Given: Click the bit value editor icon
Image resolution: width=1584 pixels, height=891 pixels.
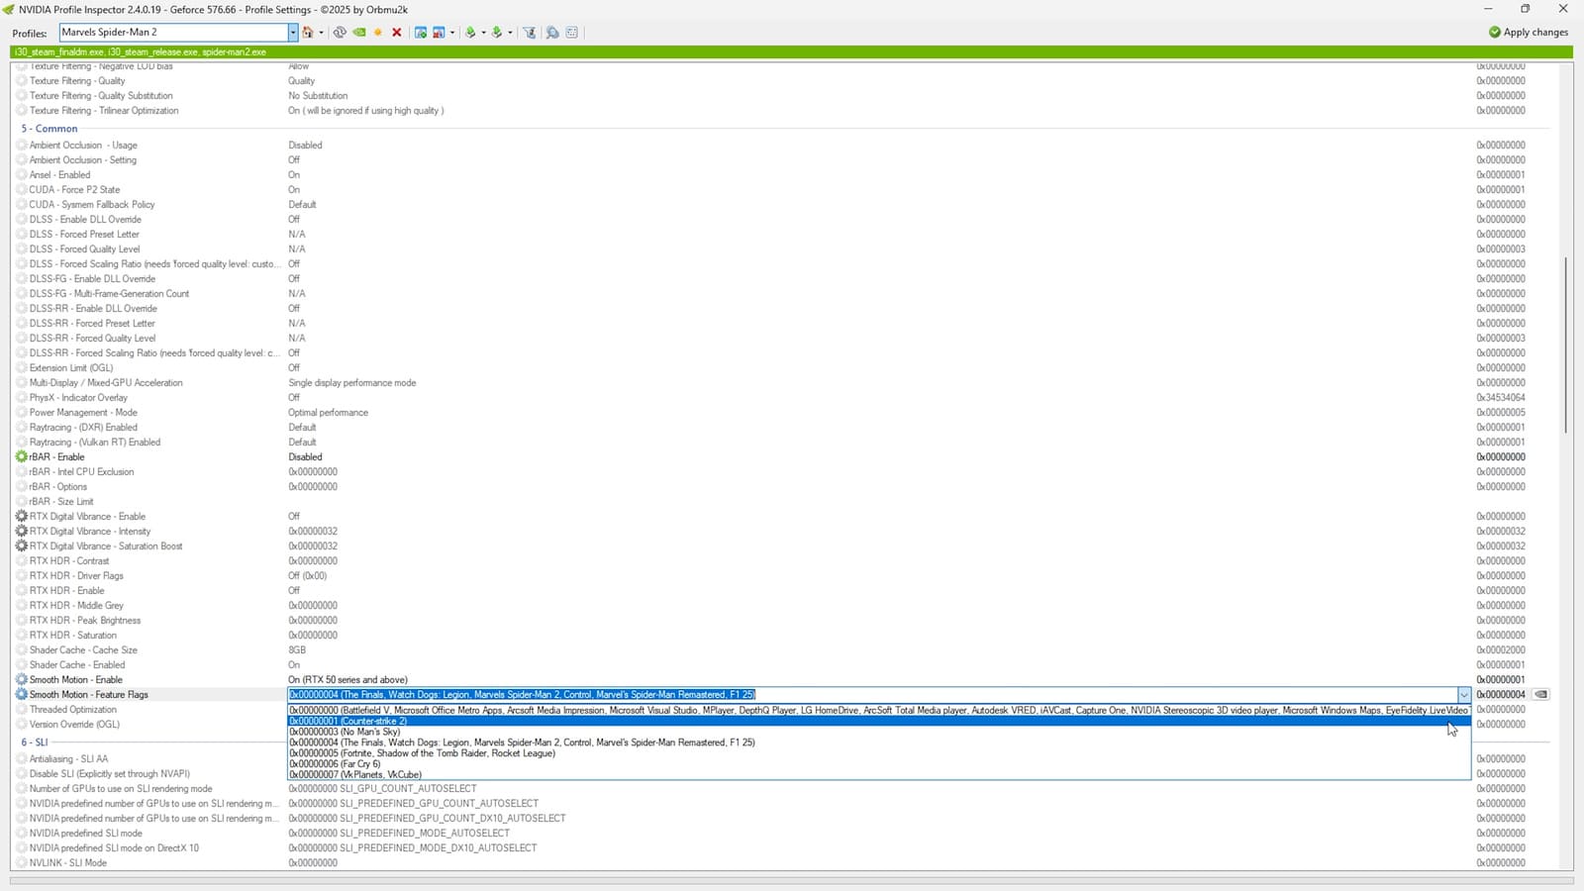Looking at the screenshot, I should 572,33.
